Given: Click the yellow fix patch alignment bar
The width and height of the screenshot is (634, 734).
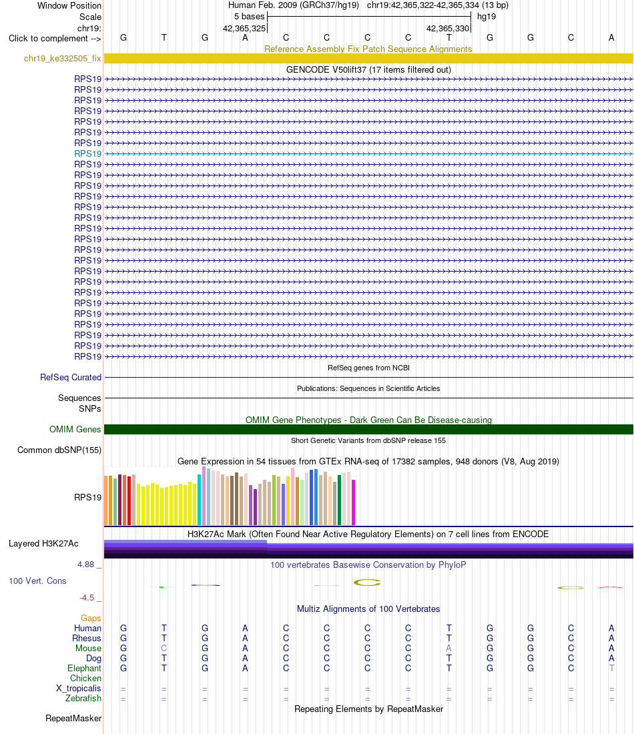Looking at the screenshot, I should point(368,59).
